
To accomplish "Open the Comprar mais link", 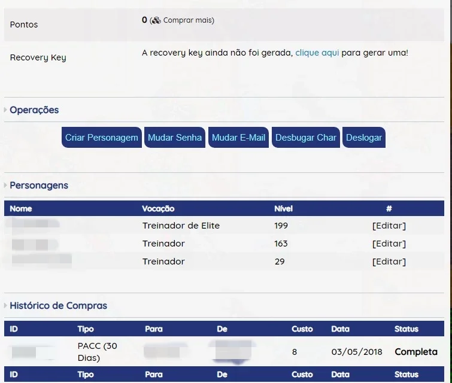I will (x=187, y=20).
